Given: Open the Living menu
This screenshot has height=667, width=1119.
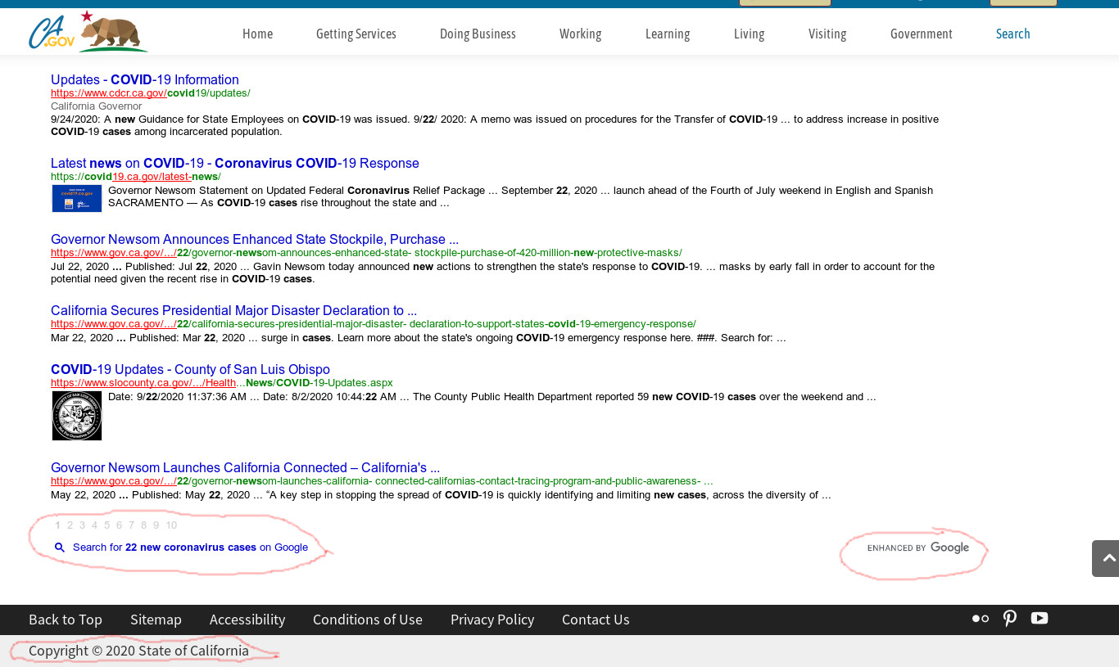Looking at the screenshot, I should (749, 34).
